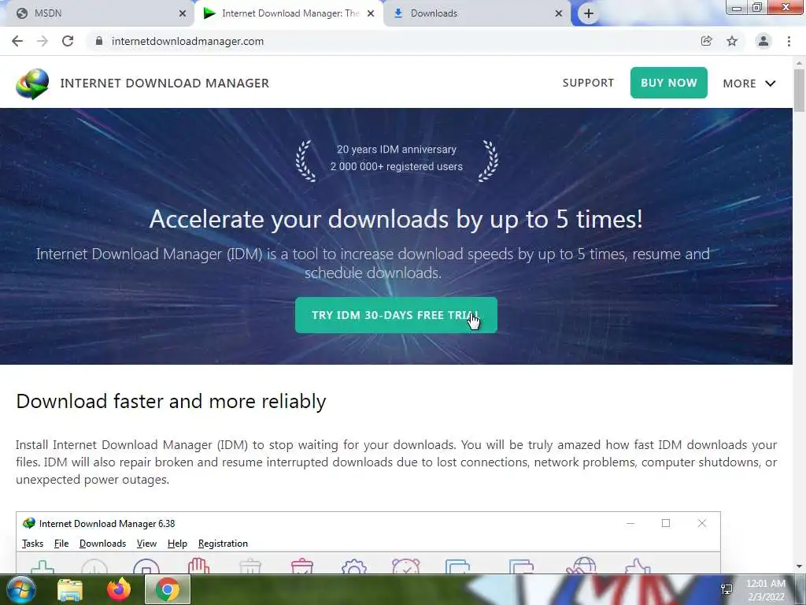The height and width of the screenshot is (605, 806).
Task: Close the Downloads tab
Action: [559, 14]
